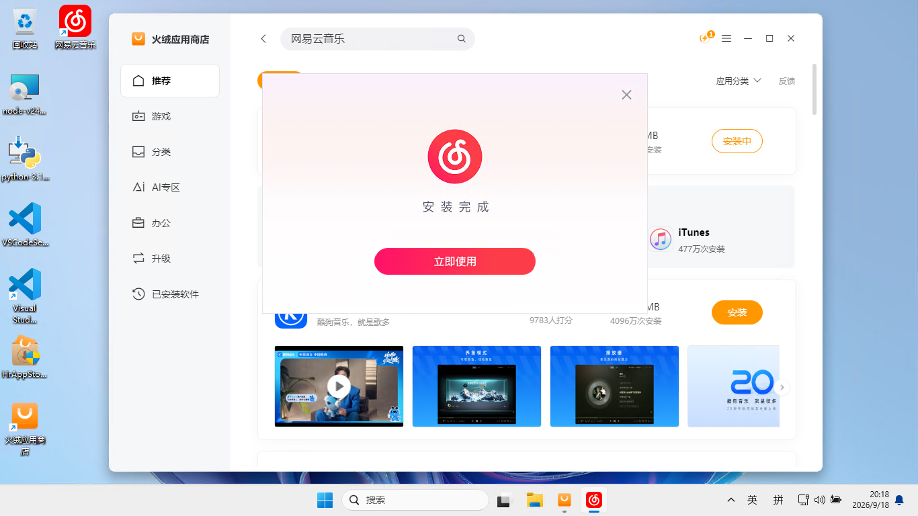This screenshot has width=918, height=516.
Task: Open the Windows Start menu
Action: click(x=325, y=500)
